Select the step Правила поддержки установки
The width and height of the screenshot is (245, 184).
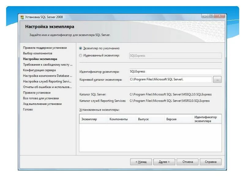tap(45, 48)
